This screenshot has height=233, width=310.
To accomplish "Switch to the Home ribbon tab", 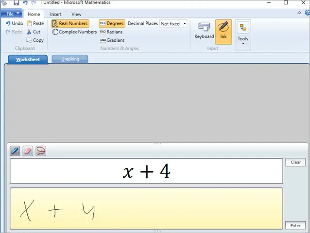I will click(x=34, y=14).
